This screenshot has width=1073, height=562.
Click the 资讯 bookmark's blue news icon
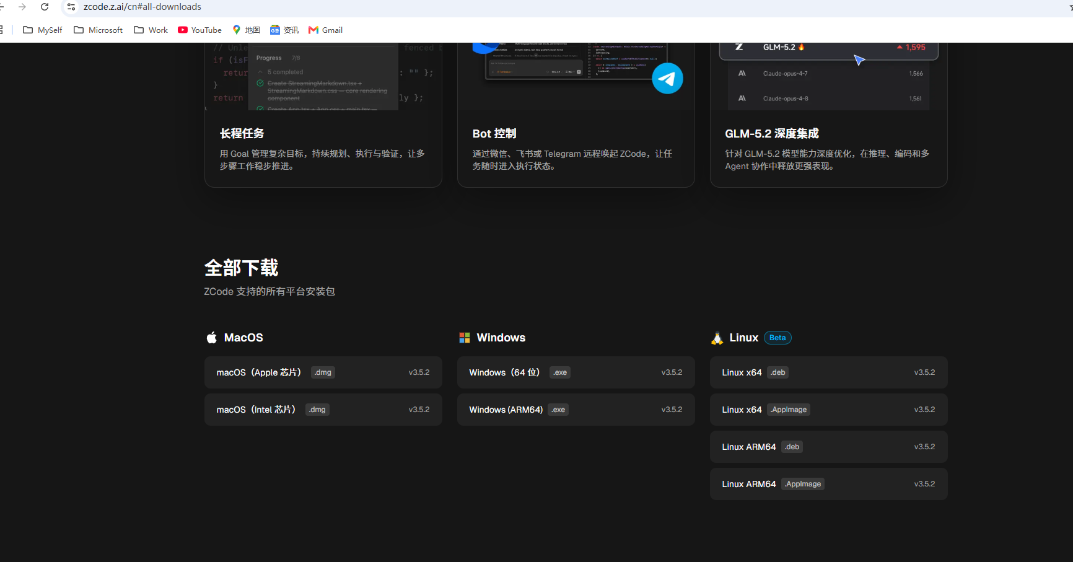[x=275, y=30]
